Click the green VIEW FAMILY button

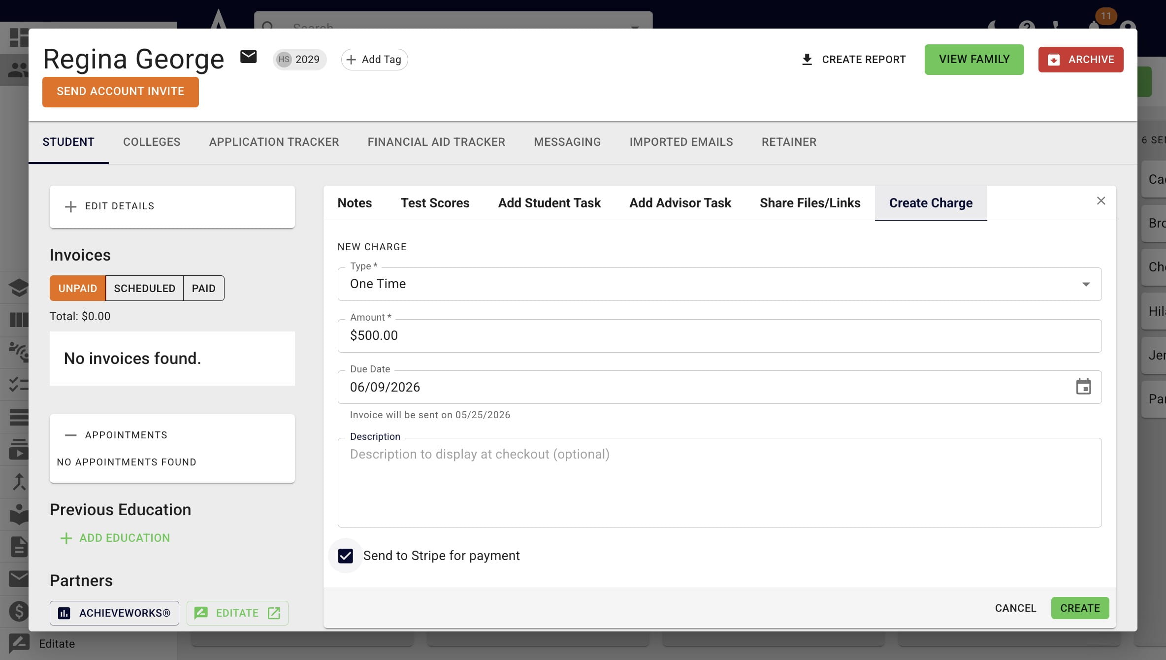pyautogui.click(x=974, y=60)
